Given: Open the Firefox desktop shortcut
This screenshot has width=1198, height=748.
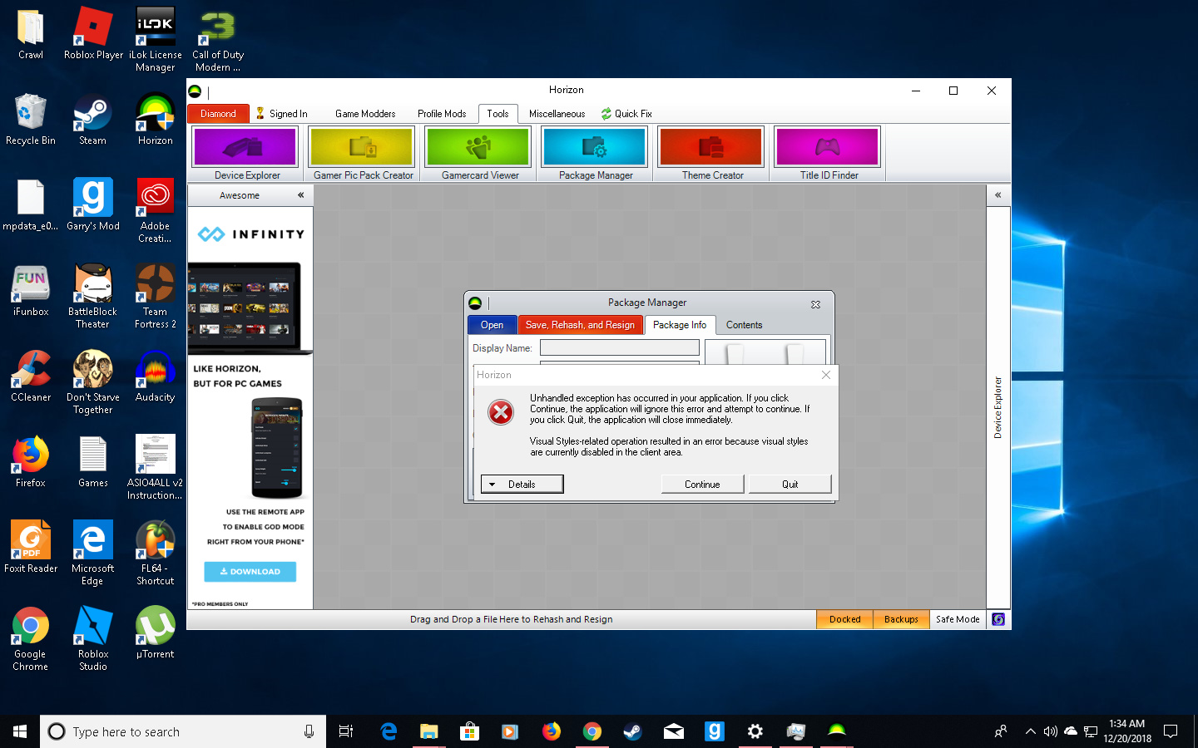Looking at the screenshot, I should coord(31,461).
